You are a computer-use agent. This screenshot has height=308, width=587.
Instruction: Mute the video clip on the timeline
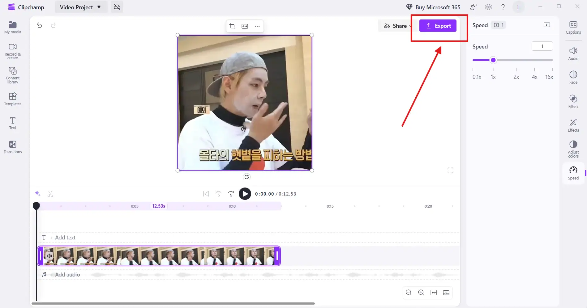[49, 255]
